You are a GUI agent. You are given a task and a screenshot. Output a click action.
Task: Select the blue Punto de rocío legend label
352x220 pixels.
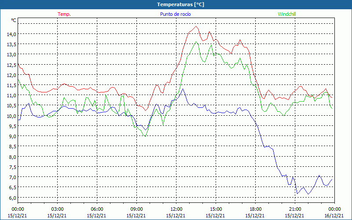[175, 14]
